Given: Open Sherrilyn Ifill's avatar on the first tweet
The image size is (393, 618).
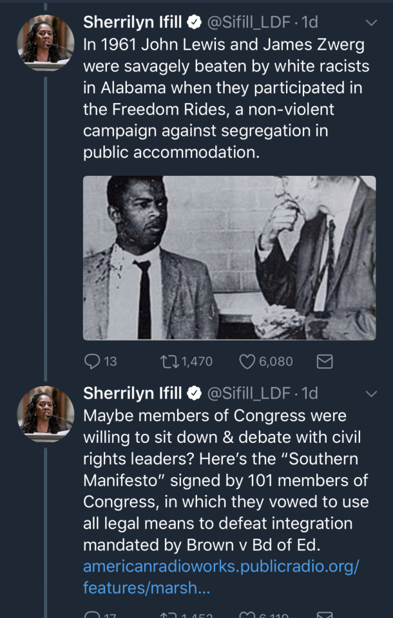Looking at the screenshot, I should tap(45, 40).
